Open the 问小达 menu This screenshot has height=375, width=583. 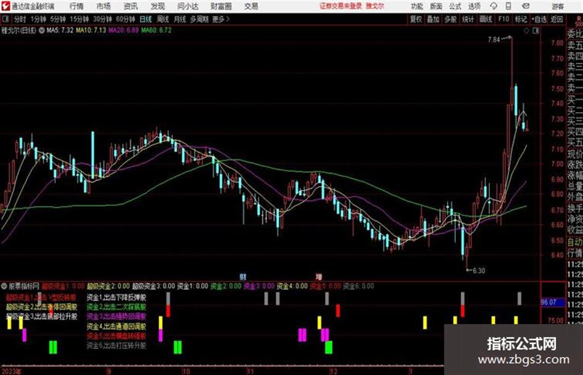click(188, 6)
